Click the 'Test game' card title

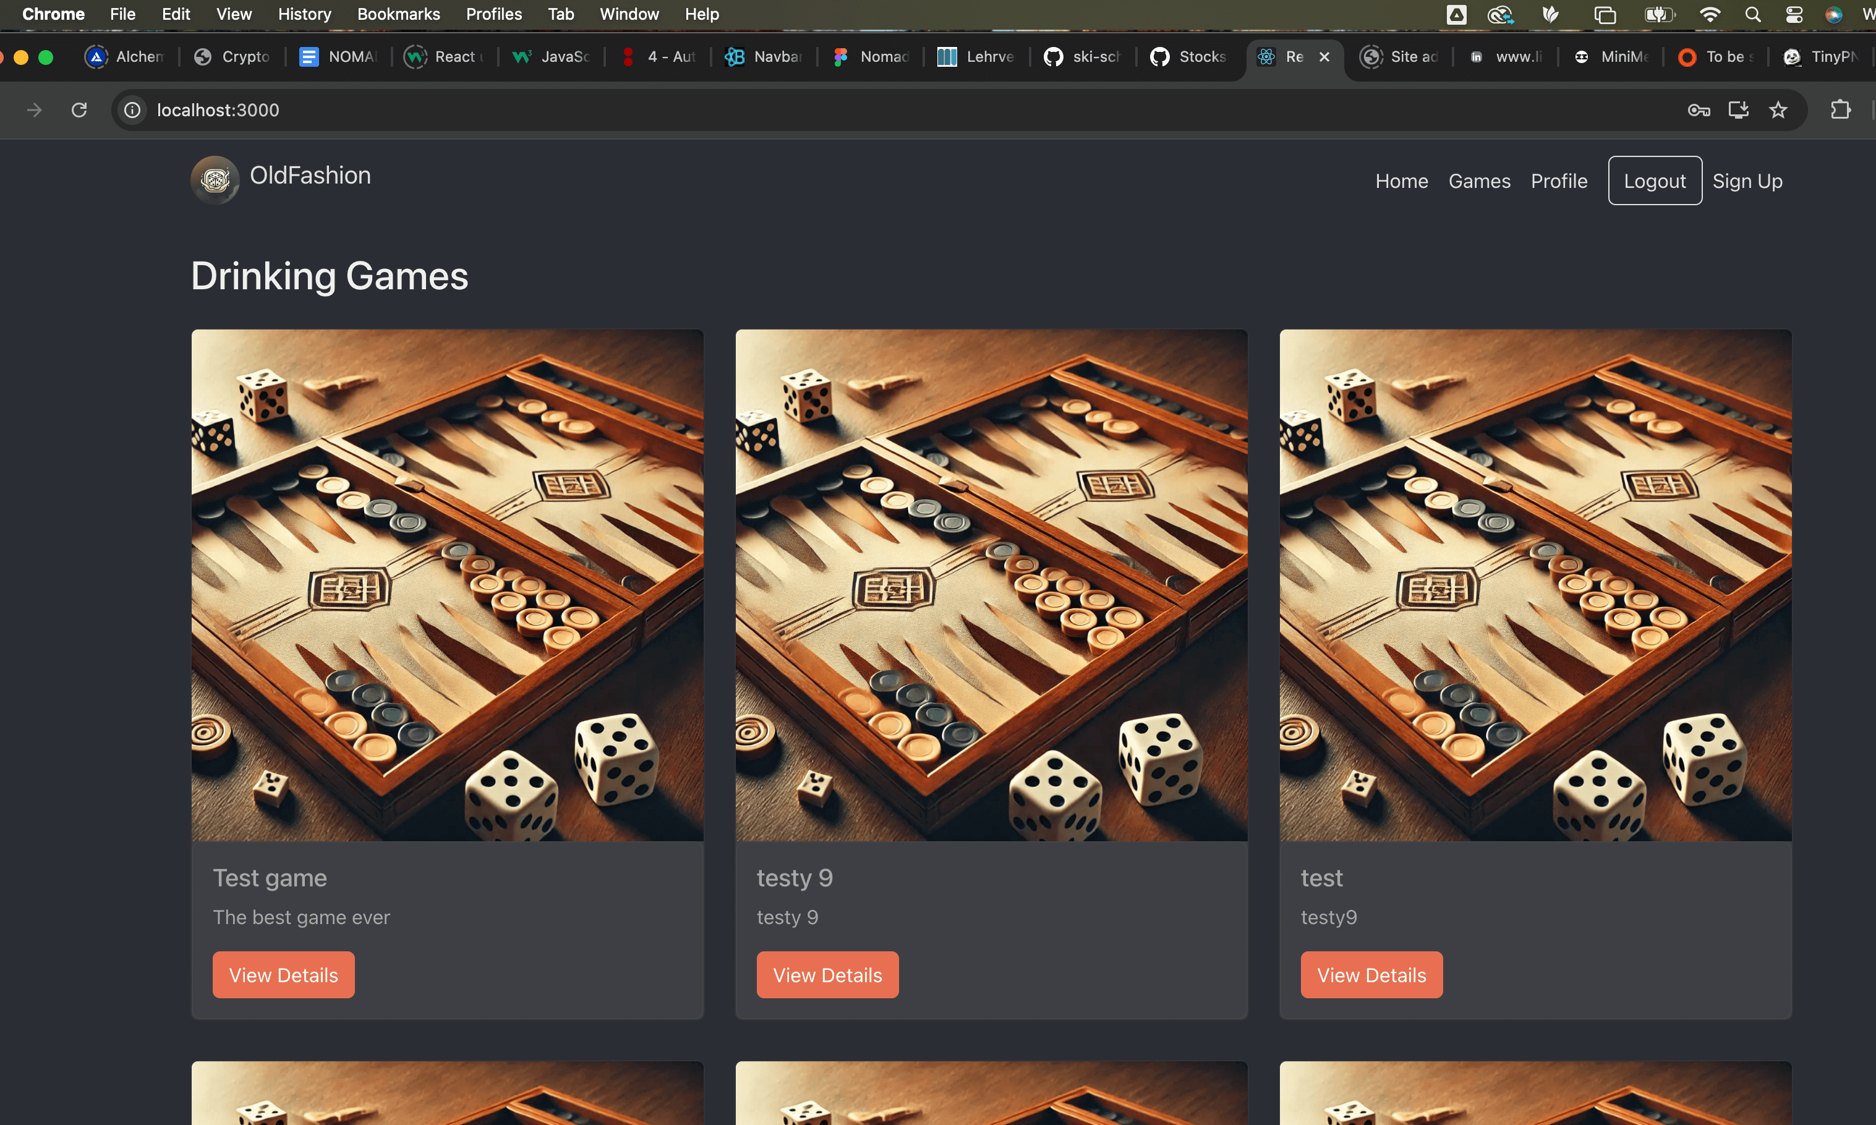pos(270,878)
